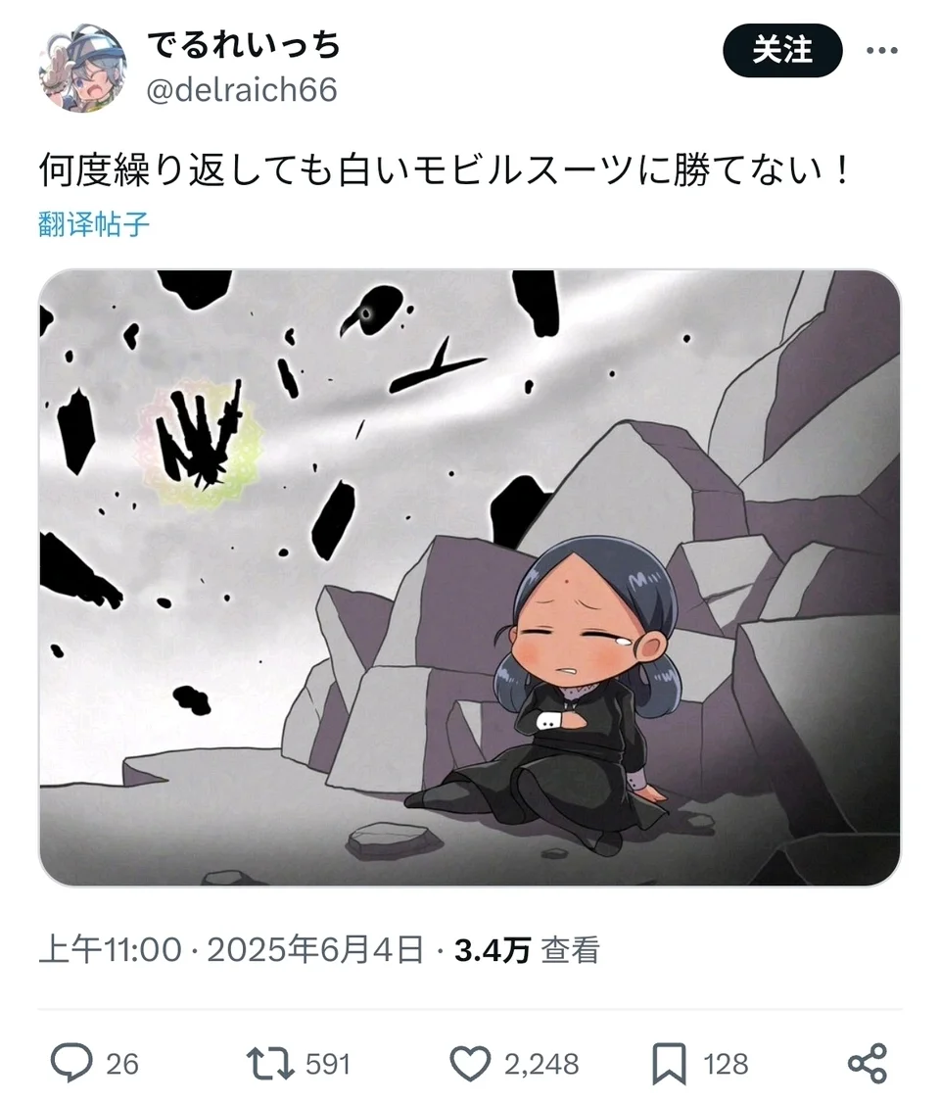Open the reply speech bubble icon
940x1103 pixels.
pos(71,1063)
